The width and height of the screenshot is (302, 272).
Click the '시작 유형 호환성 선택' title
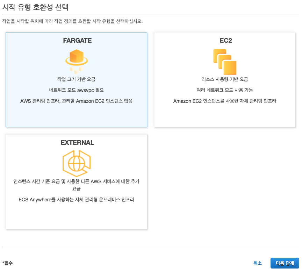pyautogui.click(x=35, y=7)
